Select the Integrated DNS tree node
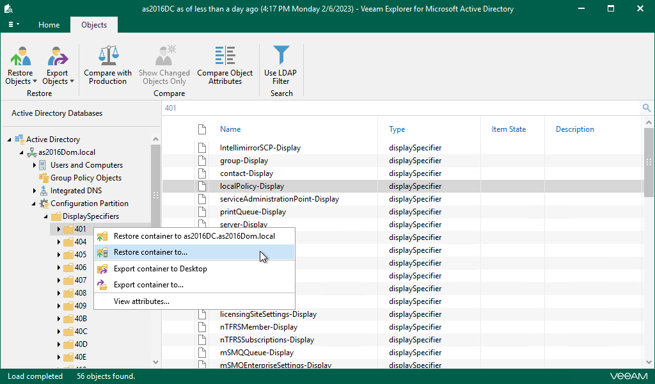Screen dimensions: 655x384 (75, 191)
